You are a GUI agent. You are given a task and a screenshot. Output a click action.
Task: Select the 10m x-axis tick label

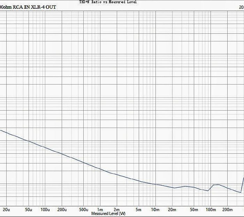pyautogui.click(x=155, y=210)
